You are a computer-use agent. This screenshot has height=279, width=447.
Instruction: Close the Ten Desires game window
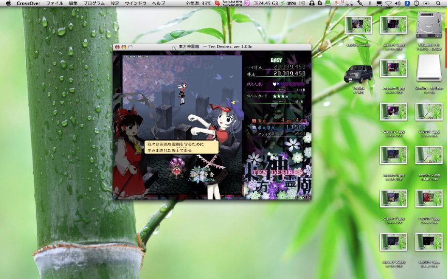(x=117, y=47)
